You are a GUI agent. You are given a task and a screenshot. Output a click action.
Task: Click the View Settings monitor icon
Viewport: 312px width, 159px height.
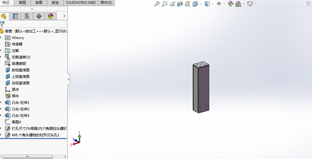pyautogui.click(x=250, y=4)
